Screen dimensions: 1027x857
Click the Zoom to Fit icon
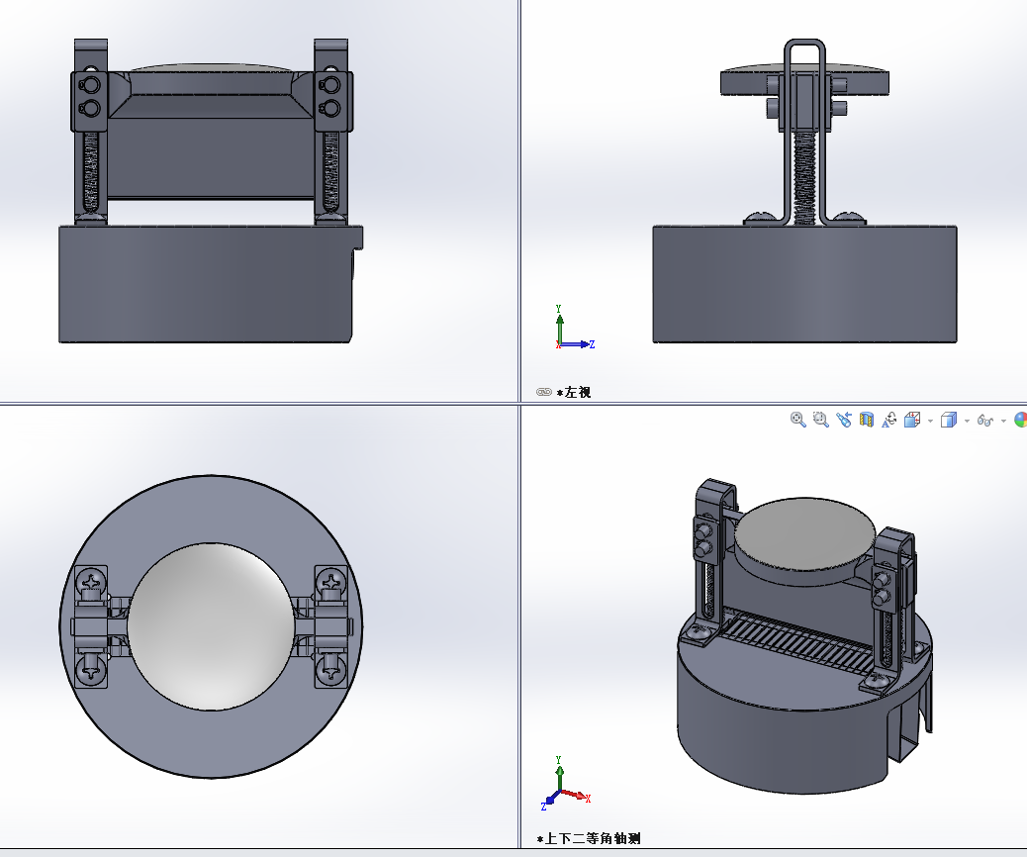click(x=797, y=420)
